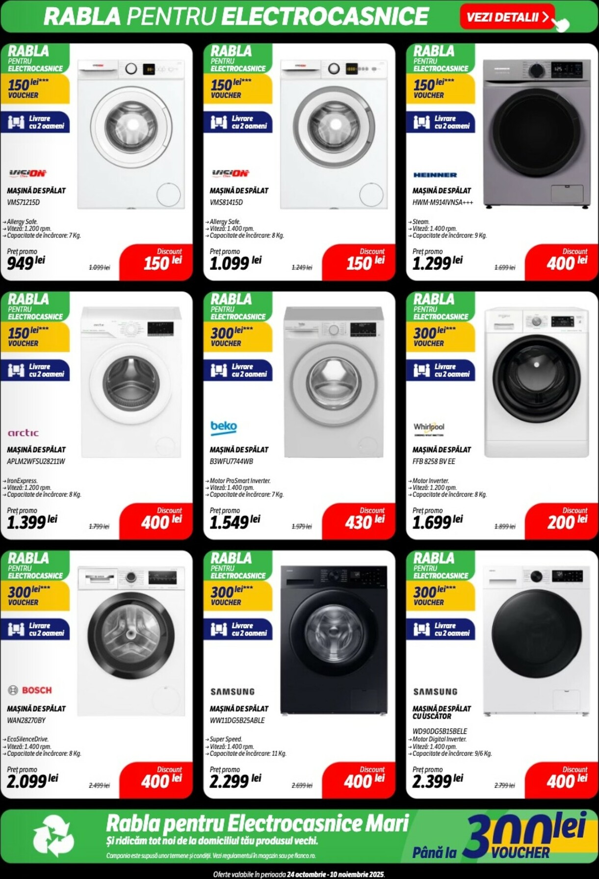Click the recycling arrows icon in footer

[54, 838]
